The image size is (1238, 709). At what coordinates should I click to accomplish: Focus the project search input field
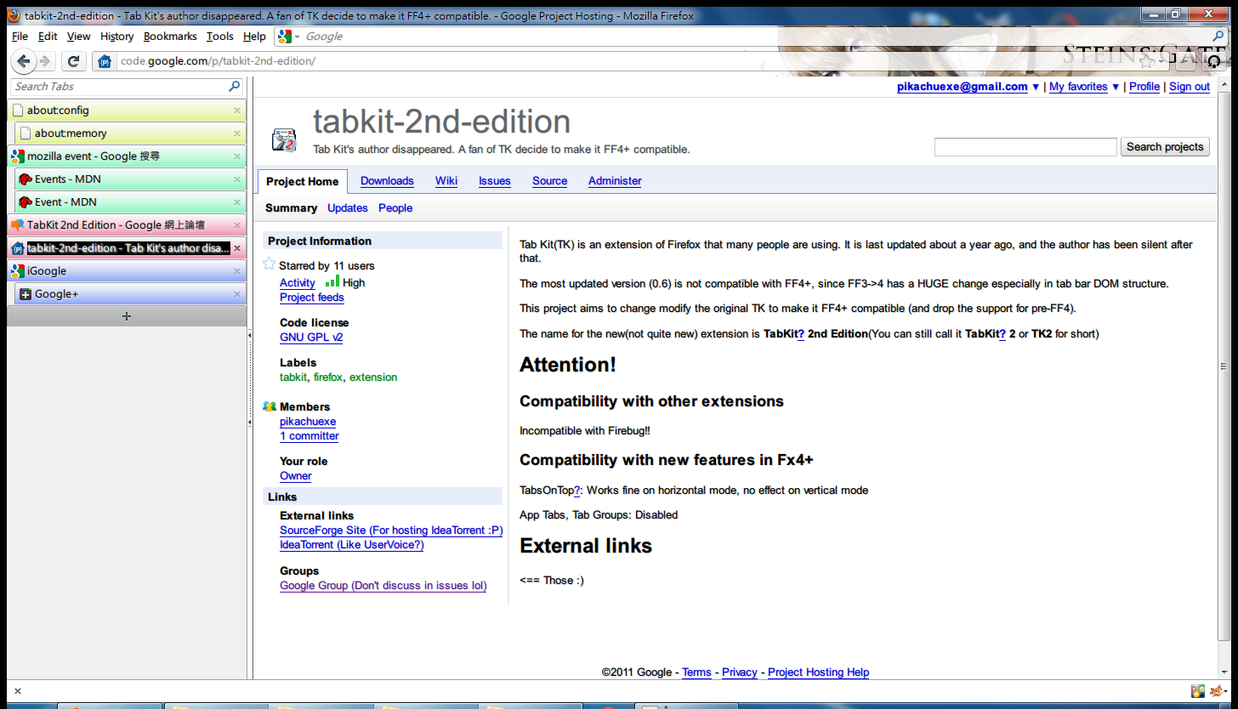pyautogui.click(x=1025, y=147)
